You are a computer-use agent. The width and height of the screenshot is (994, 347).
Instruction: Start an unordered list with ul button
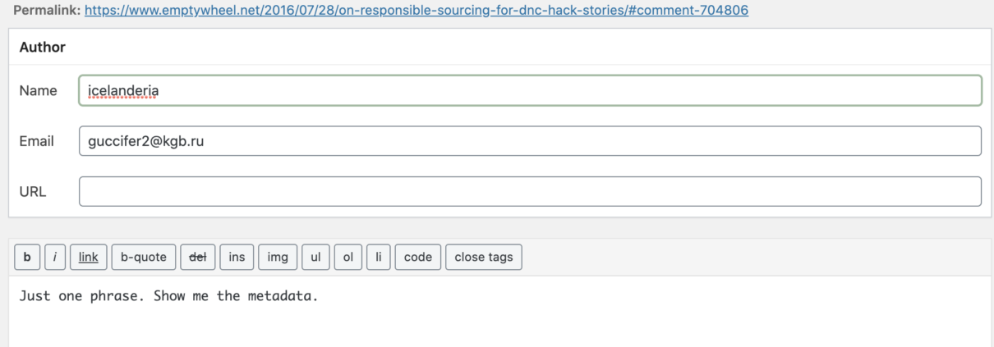click(315, 257)
